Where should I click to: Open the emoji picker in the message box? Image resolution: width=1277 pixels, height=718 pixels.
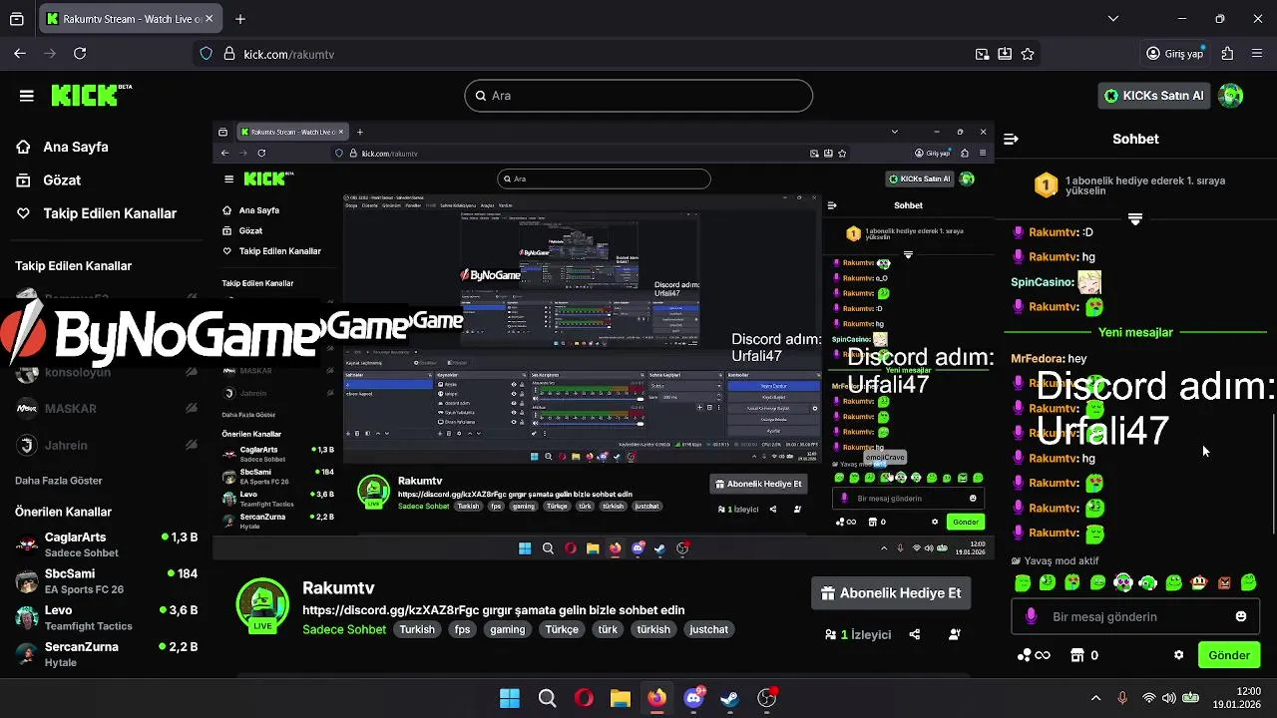1241,616
